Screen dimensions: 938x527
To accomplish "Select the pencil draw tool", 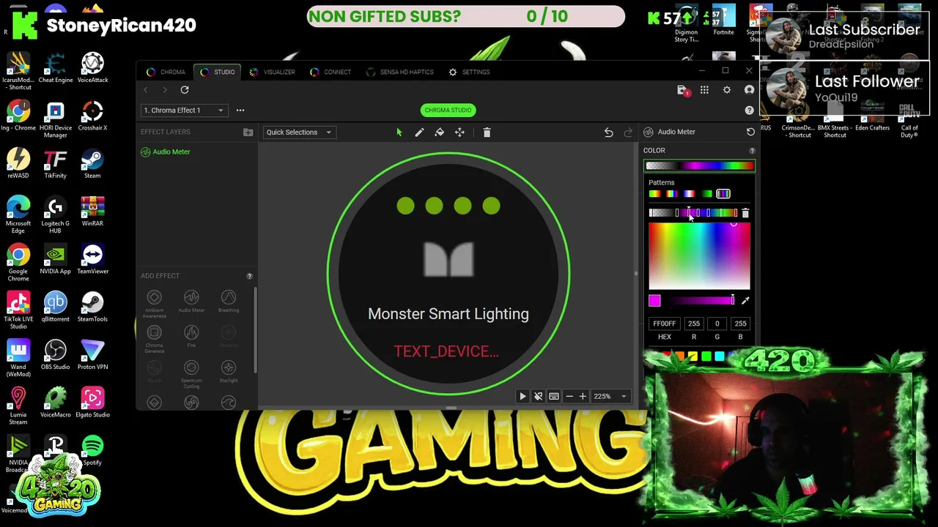I will [419, 132].
